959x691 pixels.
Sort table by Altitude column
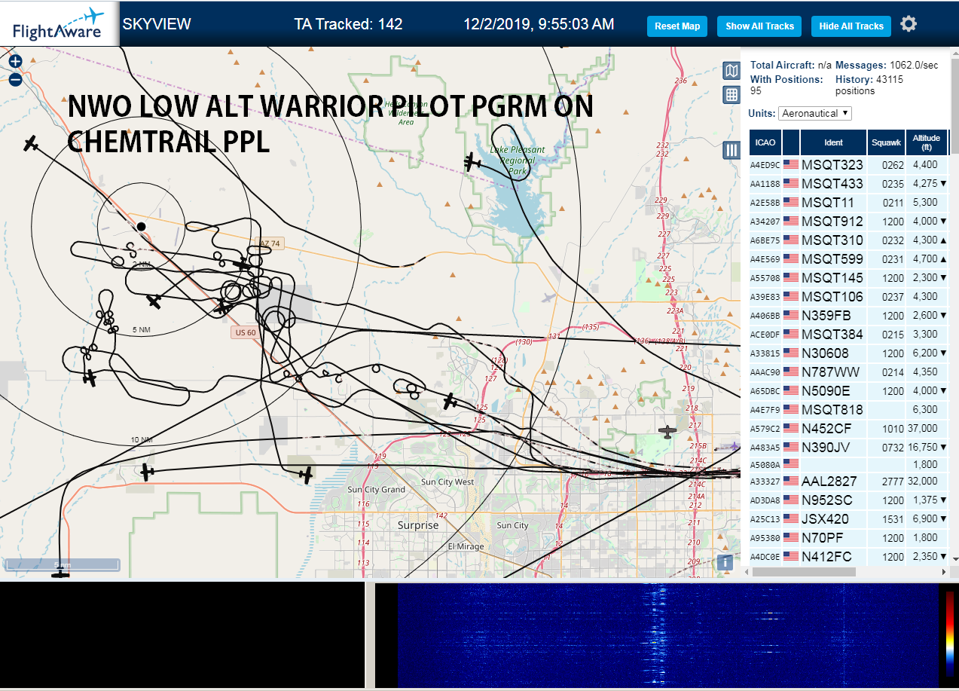926,142
